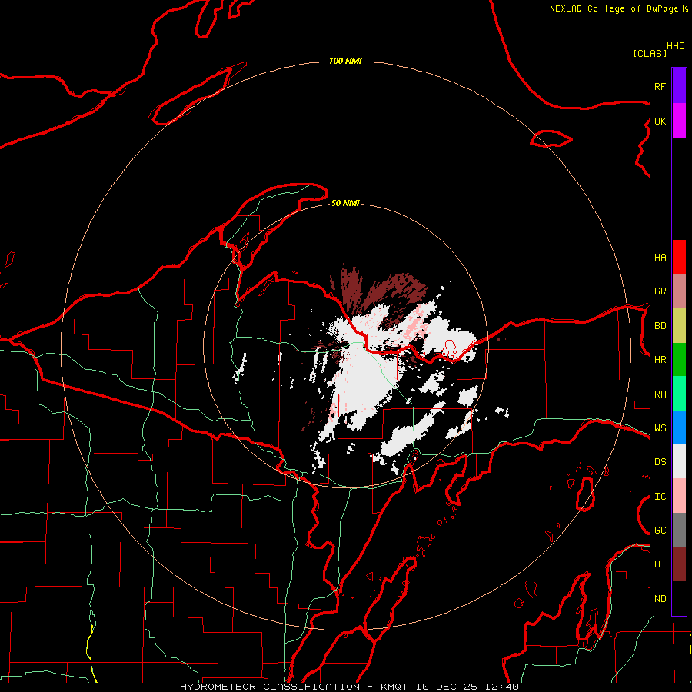Image resolution: width=692 pixels, height=692 pixels.
Task: Click the "12:40" time stamp
Action: (x=501, y=687)
